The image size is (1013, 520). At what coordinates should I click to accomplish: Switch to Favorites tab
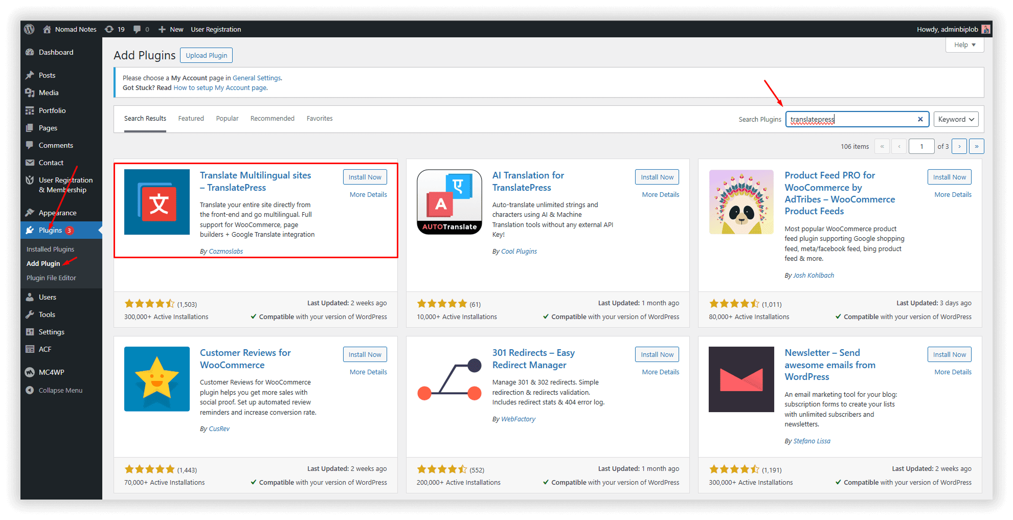click(320, 118)
